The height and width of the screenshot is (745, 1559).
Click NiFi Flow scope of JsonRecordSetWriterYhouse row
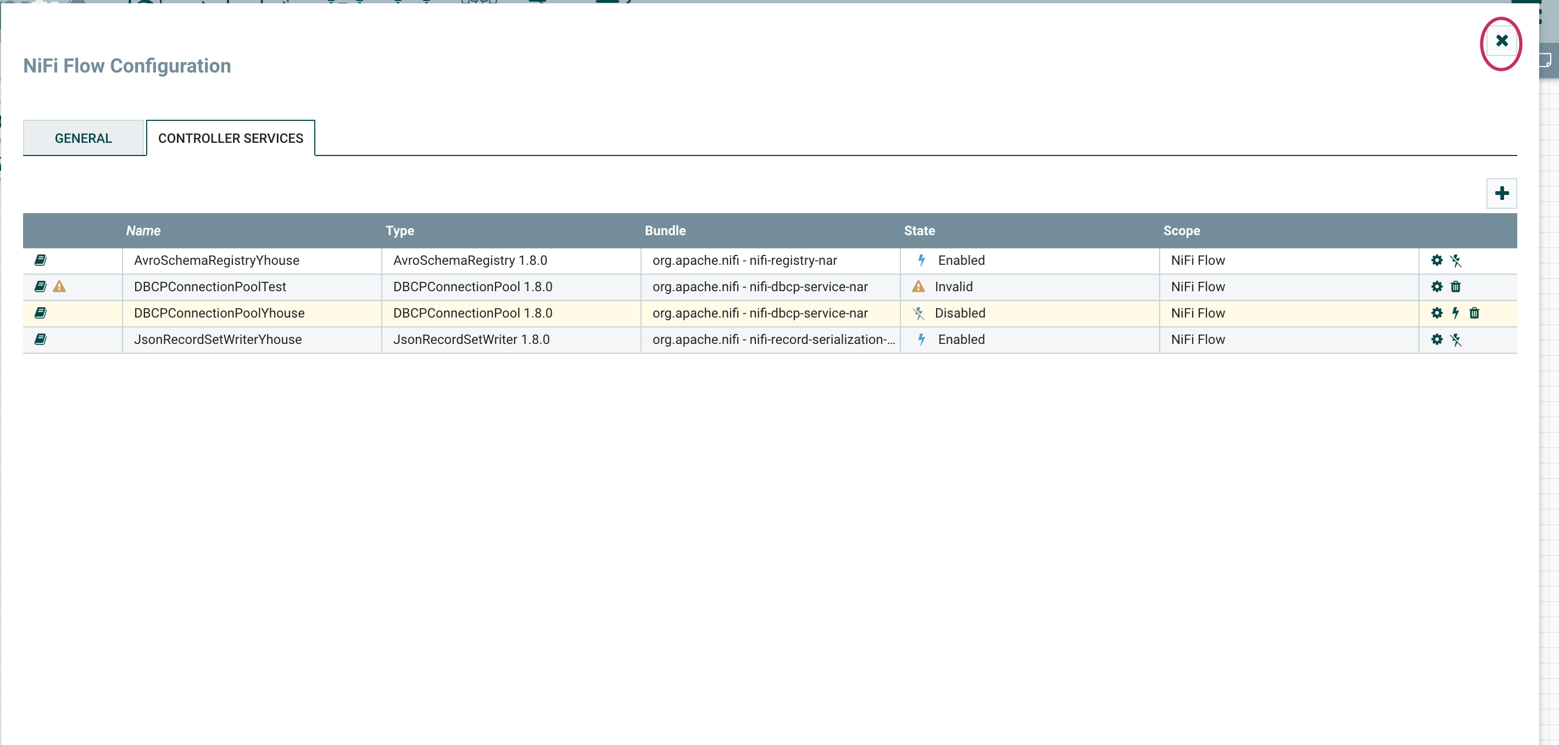(x=1198, y=340)
